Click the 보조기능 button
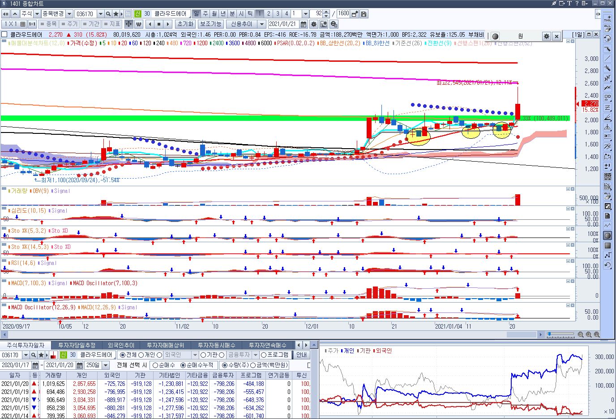The image size is (616, 419). pos(210,24)
